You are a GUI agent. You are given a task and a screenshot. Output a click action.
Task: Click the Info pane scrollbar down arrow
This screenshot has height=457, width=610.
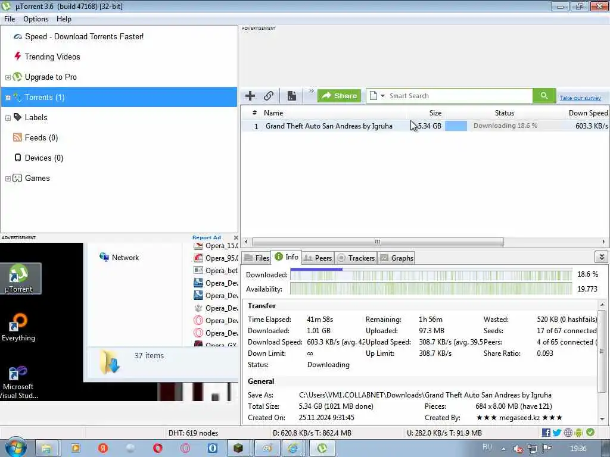tap(602, 420)
